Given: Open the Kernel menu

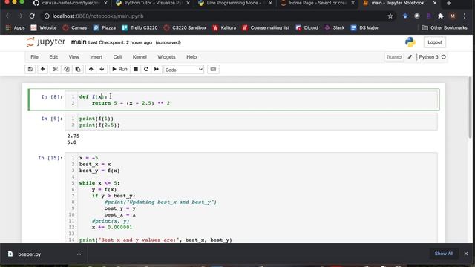Looking at the screenshot, I should click(140, 57).
